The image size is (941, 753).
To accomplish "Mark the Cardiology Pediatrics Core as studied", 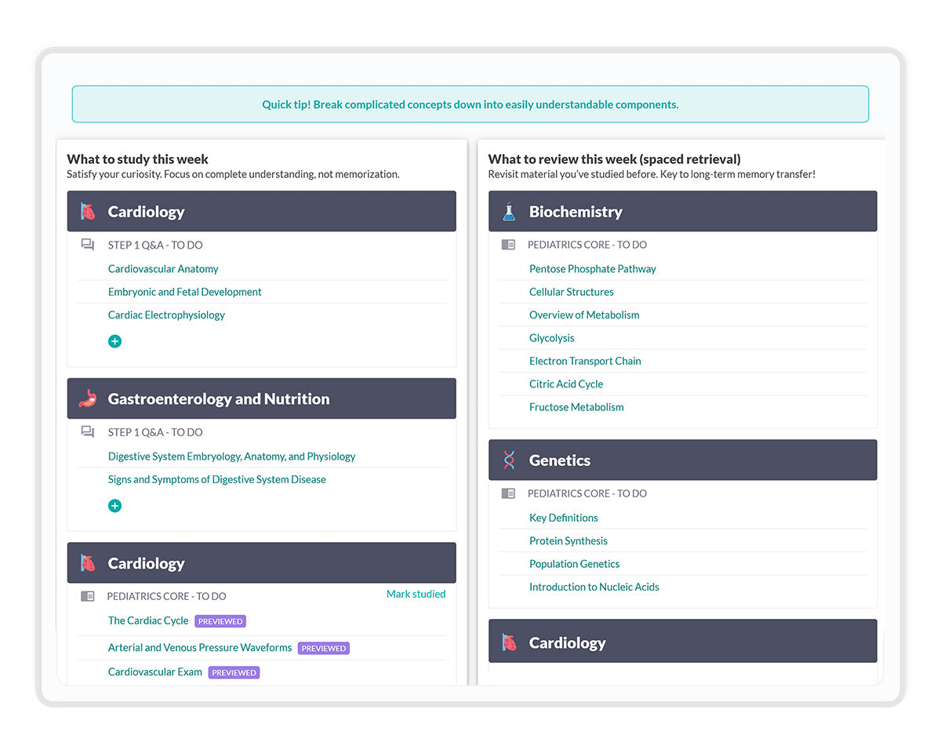I will point(416,595).
